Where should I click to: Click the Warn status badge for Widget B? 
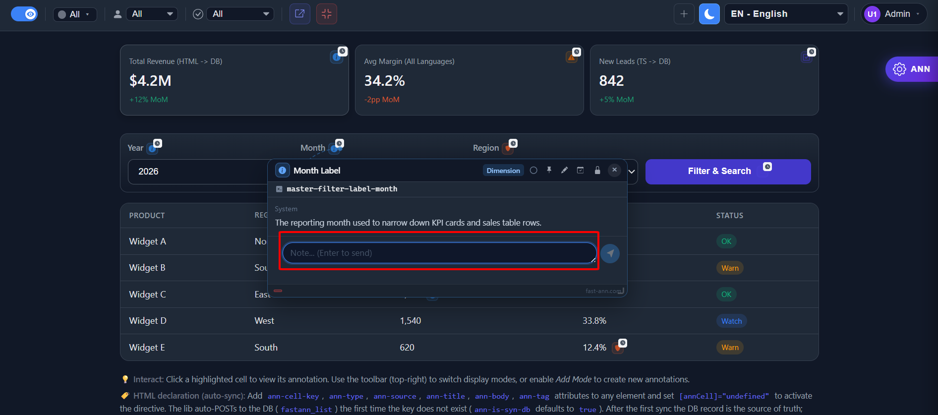[730, 268]
